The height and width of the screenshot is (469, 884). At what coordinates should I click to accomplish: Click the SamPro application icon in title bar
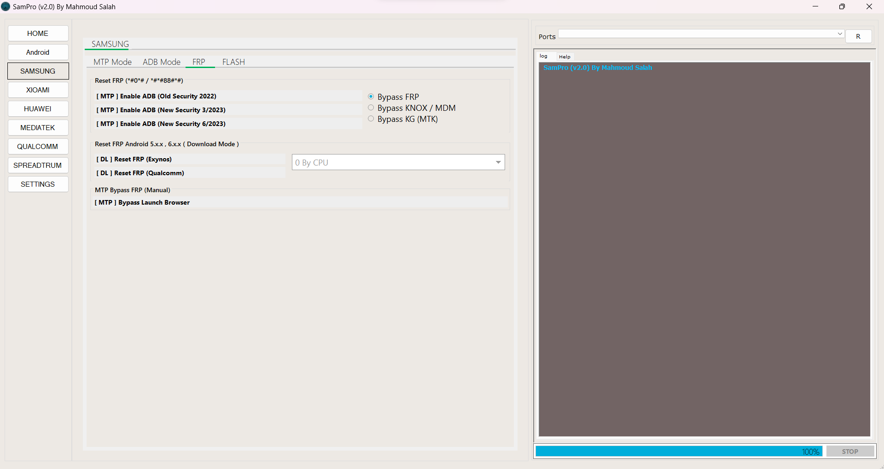click(x=6, y=6)
